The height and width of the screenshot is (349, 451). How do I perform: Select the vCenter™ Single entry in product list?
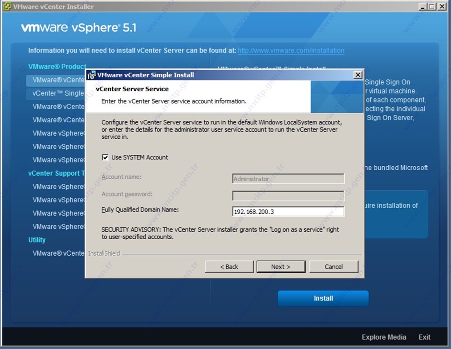coord(56,93)
